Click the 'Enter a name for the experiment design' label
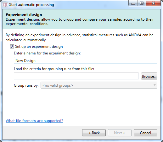Image resolution: width=163 pixels, height=142 pixels. tap(47, 53)
